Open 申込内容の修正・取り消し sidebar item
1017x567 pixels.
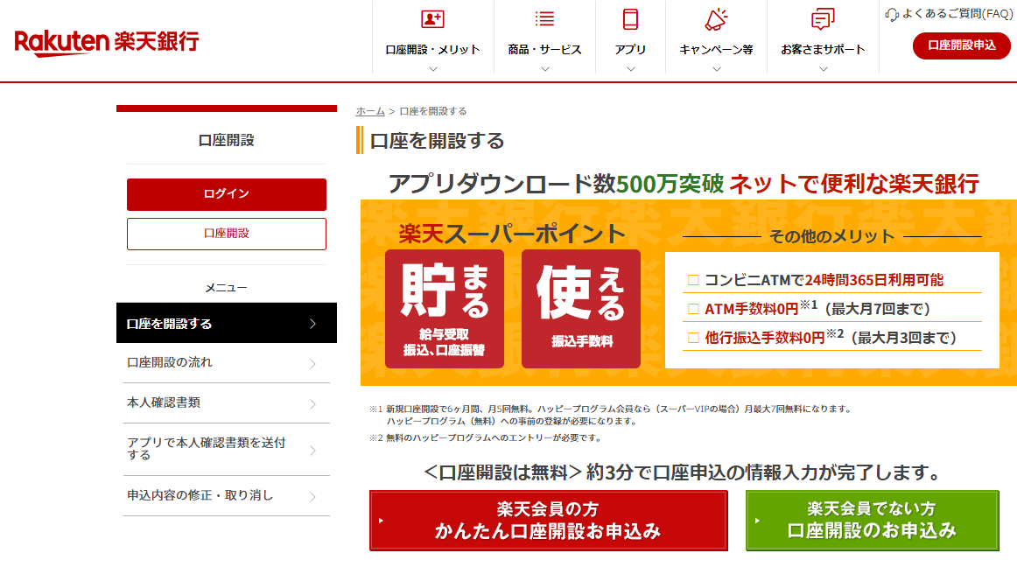click(x=227, y=496)
